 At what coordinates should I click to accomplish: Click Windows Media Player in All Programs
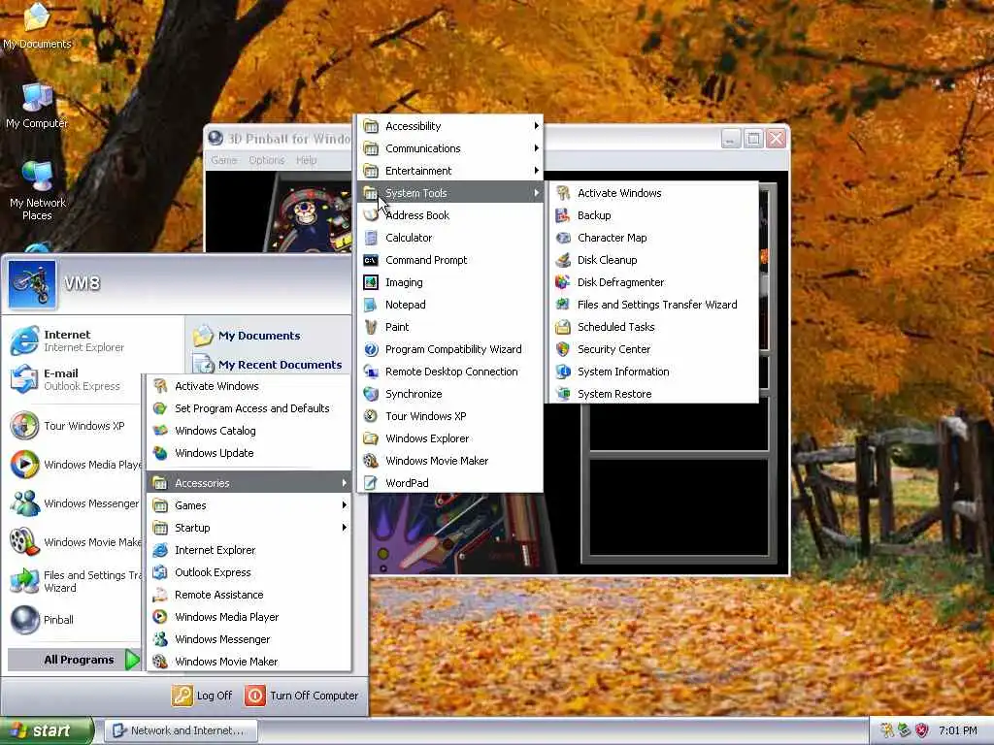[248, 616]
